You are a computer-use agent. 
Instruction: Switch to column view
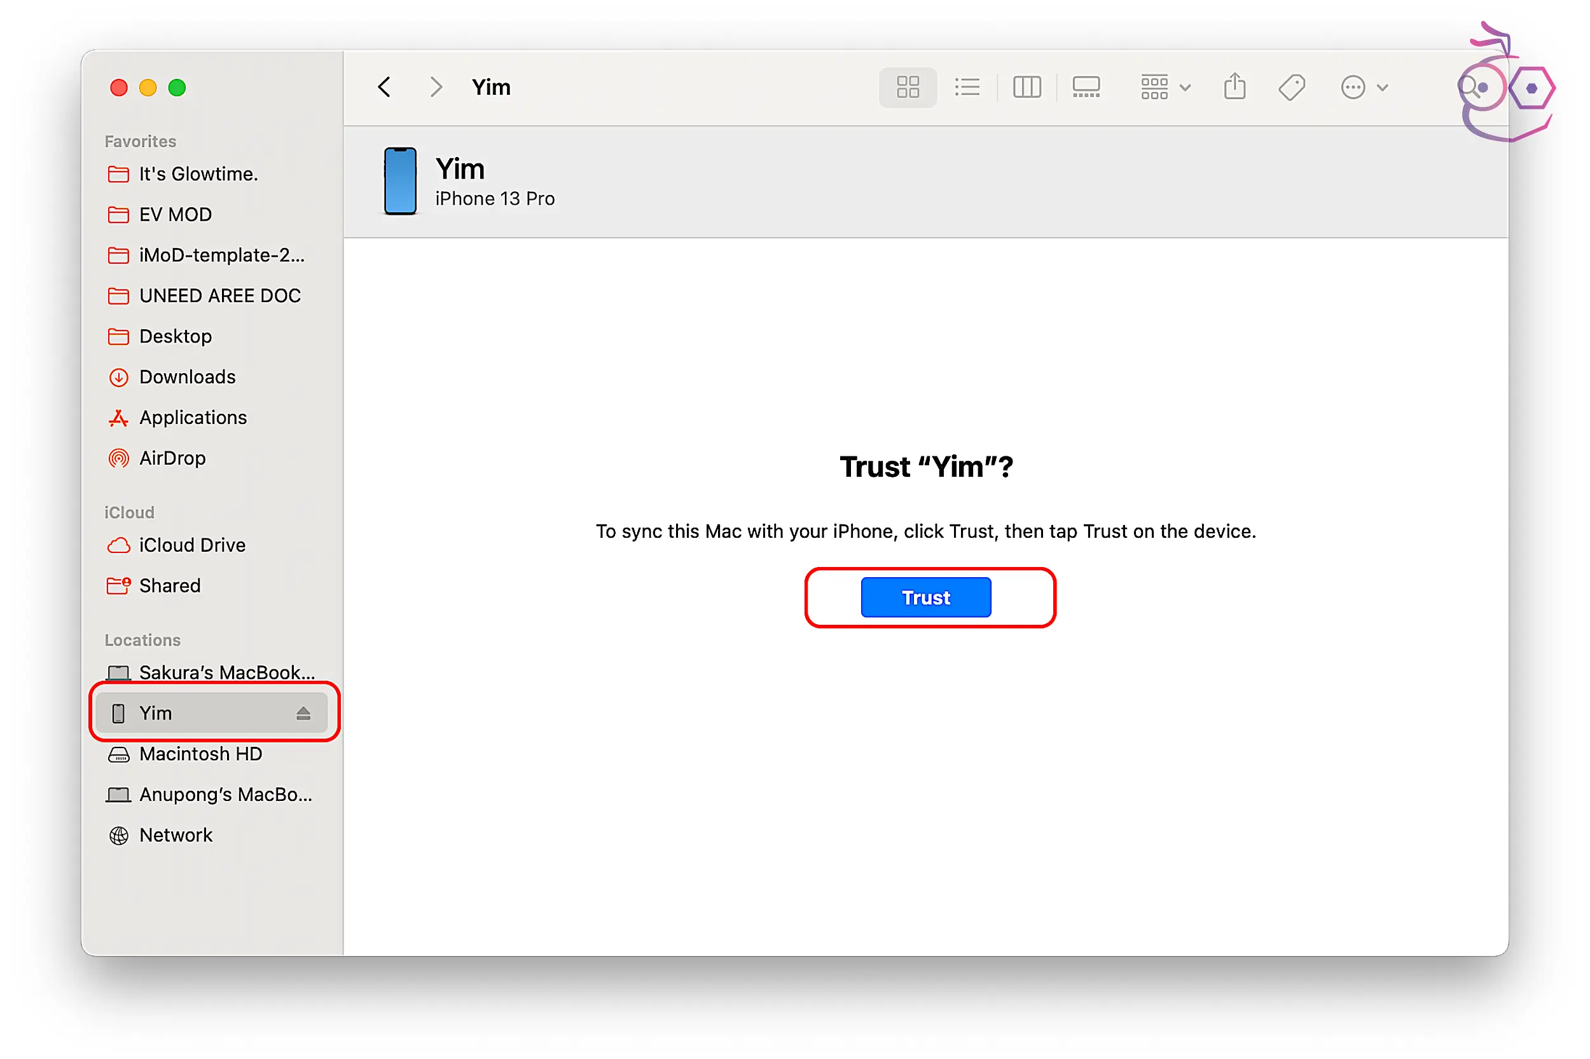click(x=1026, y=87)
